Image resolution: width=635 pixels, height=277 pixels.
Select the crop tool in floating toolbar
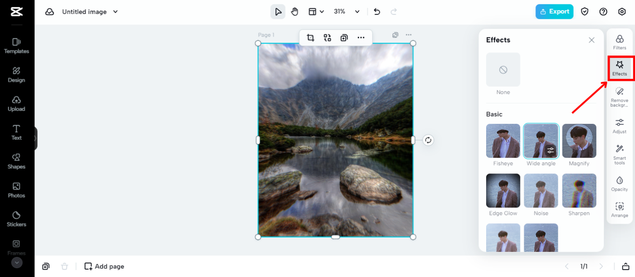[x=311, y=38]
